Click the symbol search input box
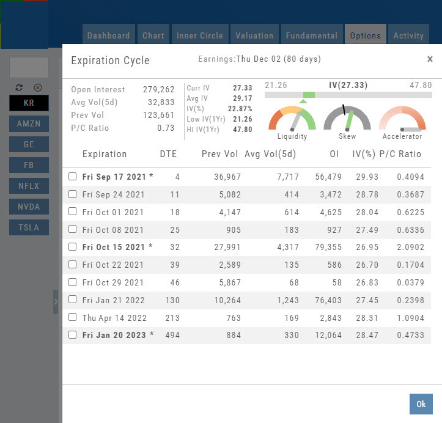The image size is (442, 423). coord(29,67)
